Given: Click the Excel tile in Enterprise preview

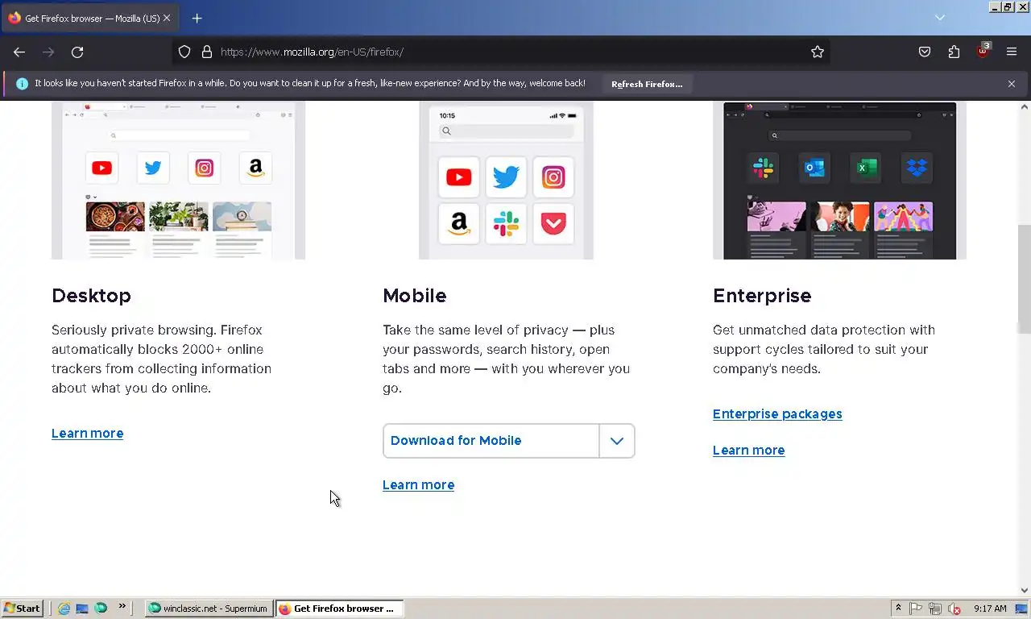Looking at the screenshot, I should (866, 168).
